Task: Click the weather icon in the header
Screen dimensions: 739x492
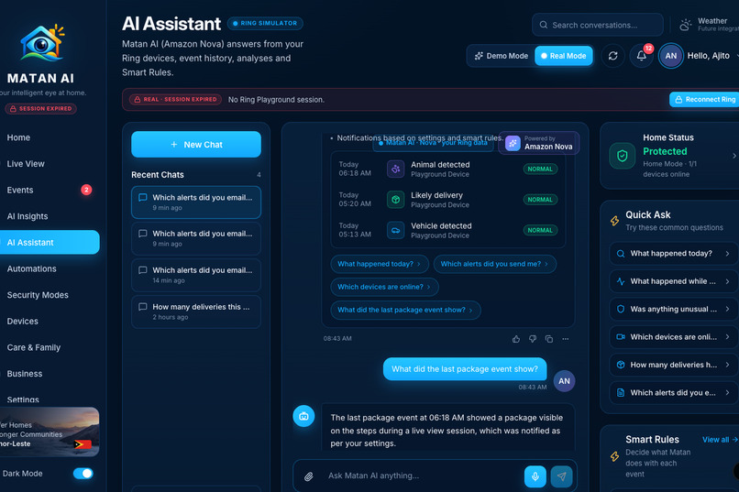Action: pos(685,25)
